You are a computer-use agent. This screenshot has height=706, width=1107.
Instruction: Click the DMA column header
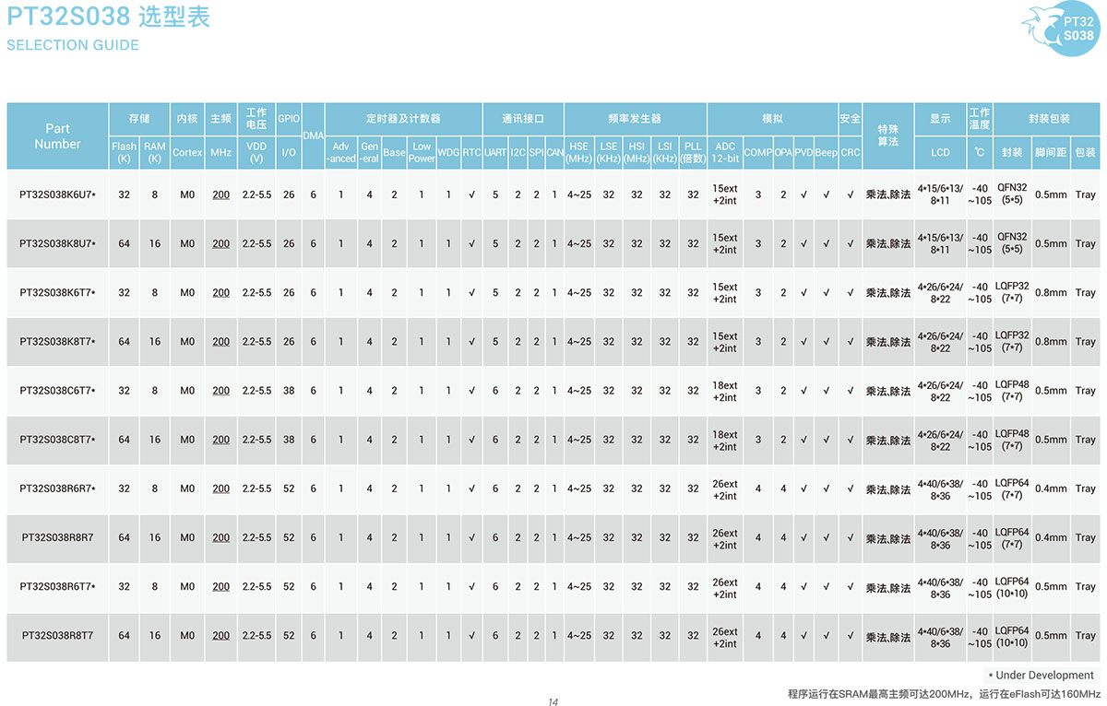pos(313,135)
